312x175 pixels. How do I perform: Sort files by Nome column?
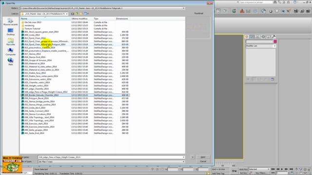pyautogui.click(x=45, y=18)
